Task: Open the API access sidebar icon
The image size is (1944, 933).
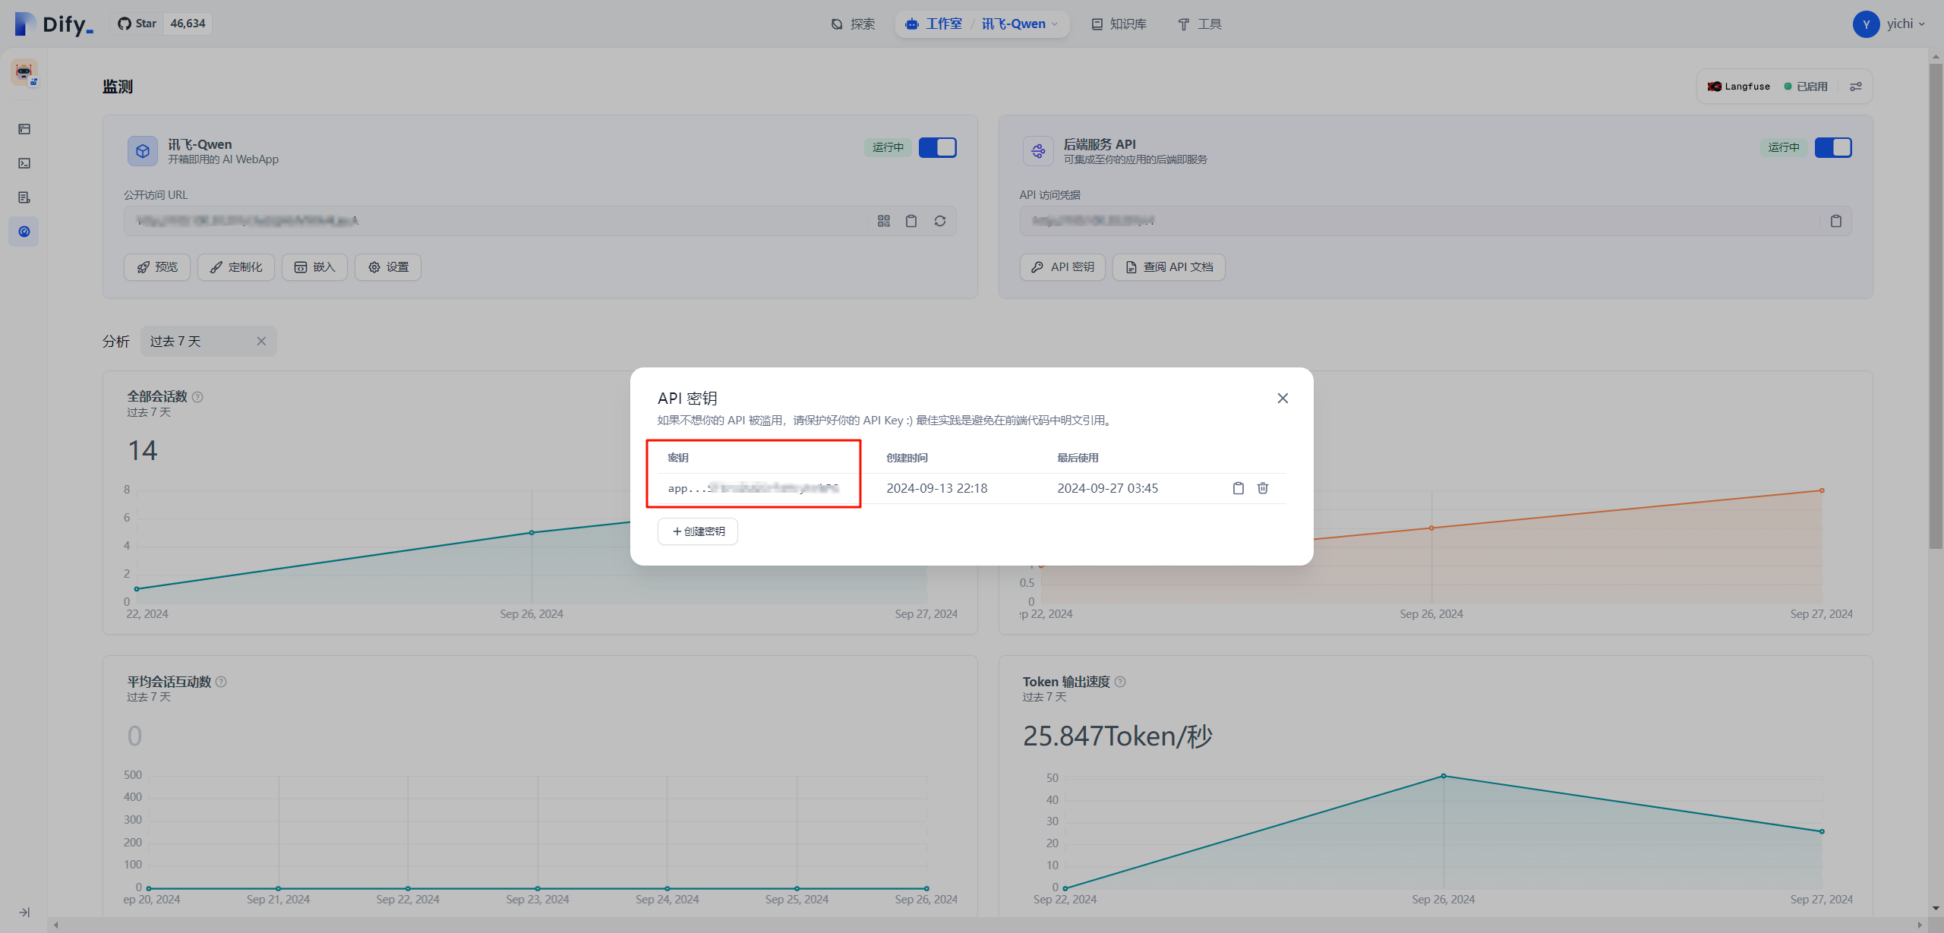Action: coord(24,163)
